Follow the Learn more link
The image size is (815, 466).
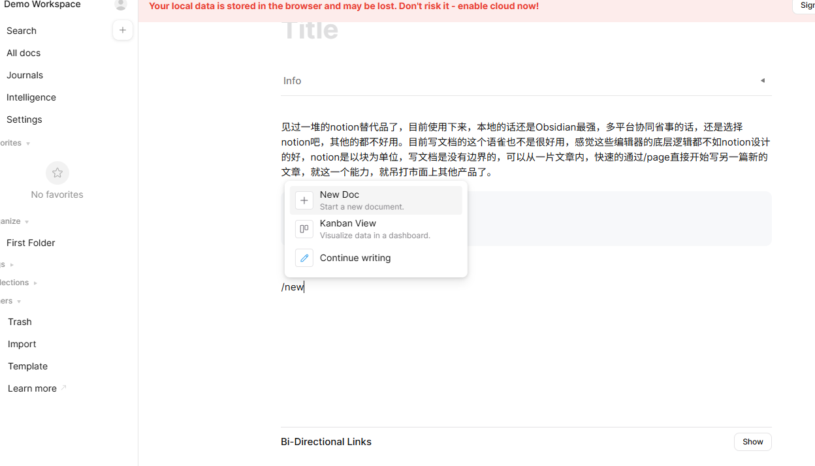[x=33, y=388]
